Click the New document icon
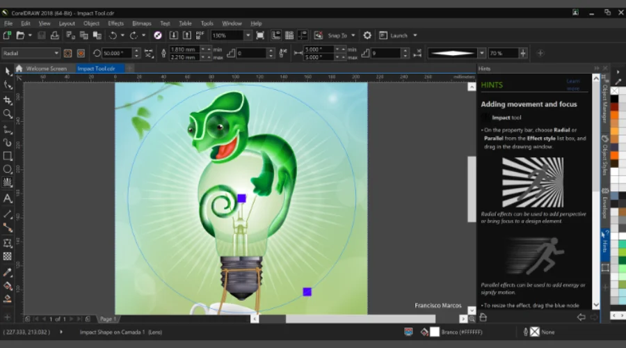Image resolution: width=626 pixels, height=348 pixels. click(7, 35)
